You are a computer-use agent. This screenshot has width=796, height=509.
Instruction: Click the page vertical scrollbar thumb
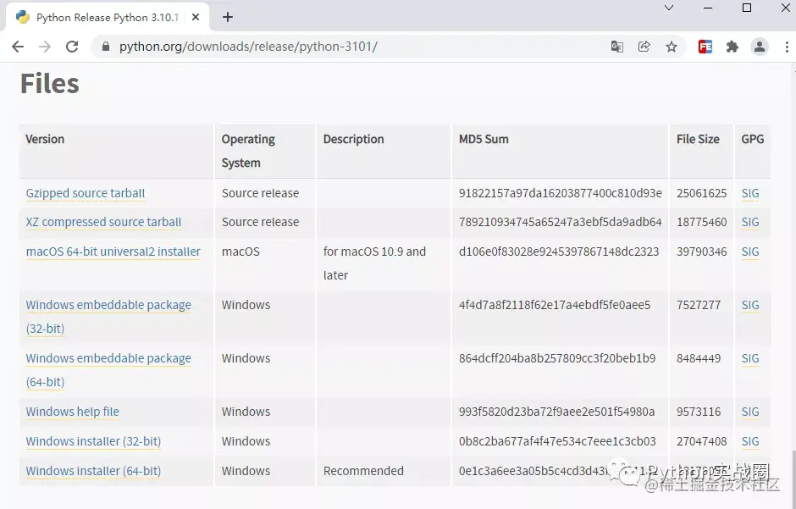pyautogui.click(x=793, y=478)
